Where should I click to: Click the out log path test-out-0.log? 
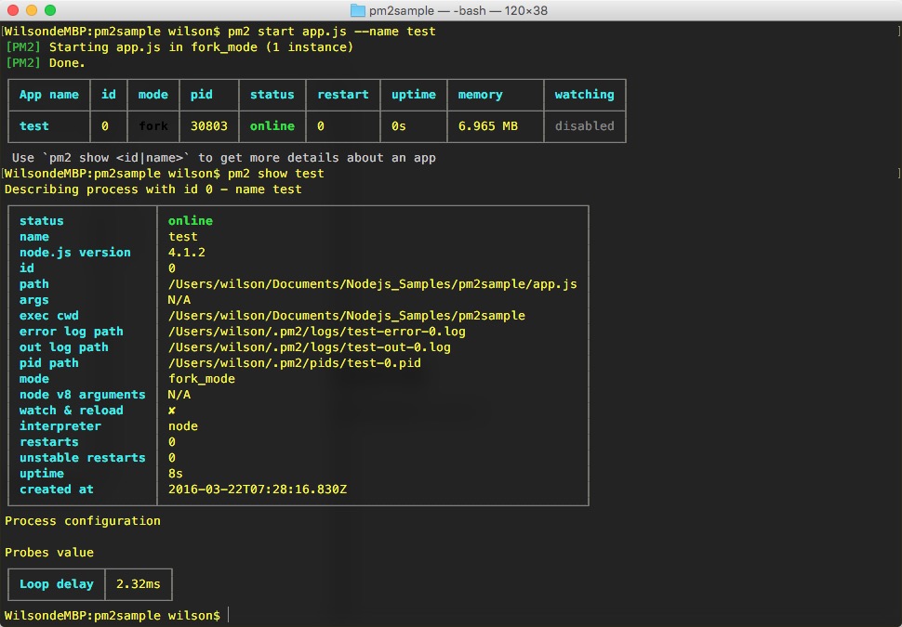[x=309, y=347]
